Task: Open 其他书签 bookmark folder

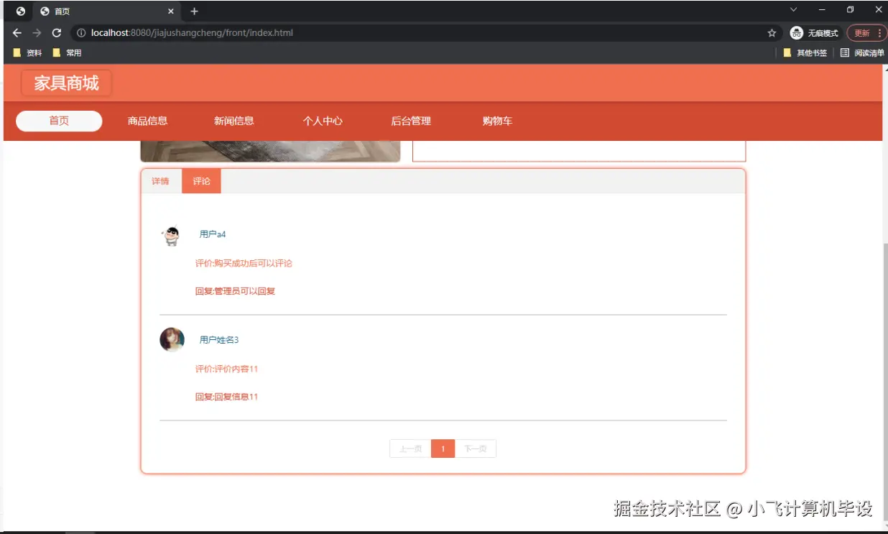Action: pyautogui.click(x=805, y=52)
